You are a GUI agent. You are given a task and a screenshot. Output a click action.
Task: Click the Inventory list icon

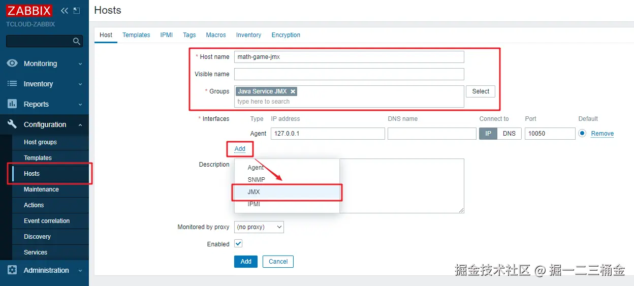[x=13, y=84]
